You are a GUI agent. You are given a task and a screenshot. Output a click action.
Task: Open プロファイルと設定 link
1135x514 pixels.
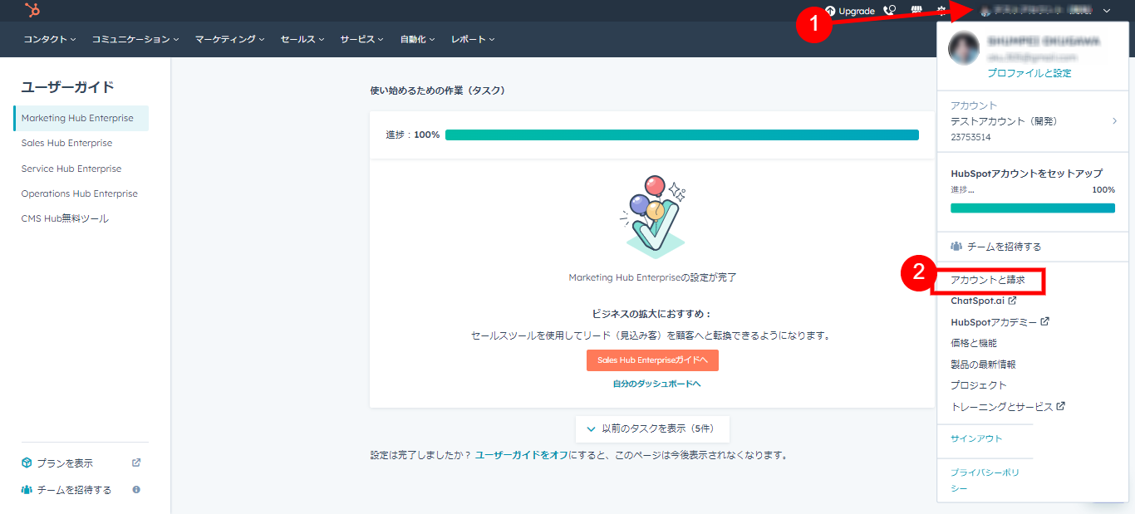(x=1029, y=73)
